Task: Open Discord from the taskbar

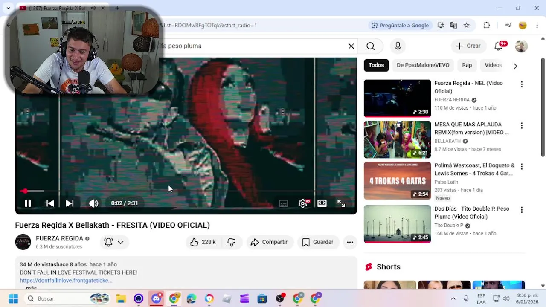Action: 157,298
